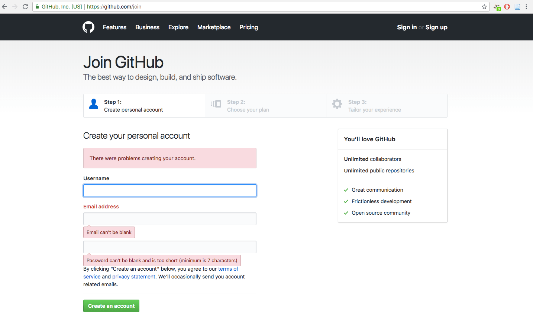533x320 pixels.
Task: Click the blue document extension icon
Action: [517, 7]
